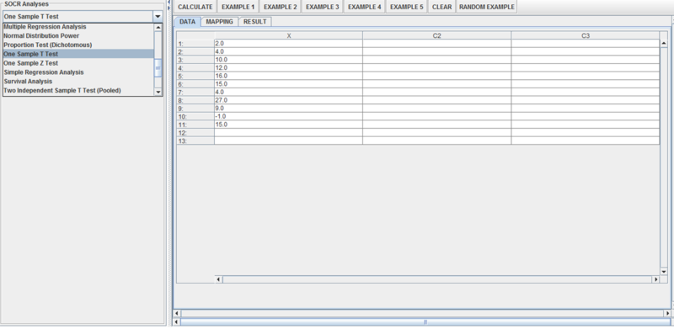Click bottom panel scroll-left arrow
This screenshot has width=674, height=329.
(177, 314)
